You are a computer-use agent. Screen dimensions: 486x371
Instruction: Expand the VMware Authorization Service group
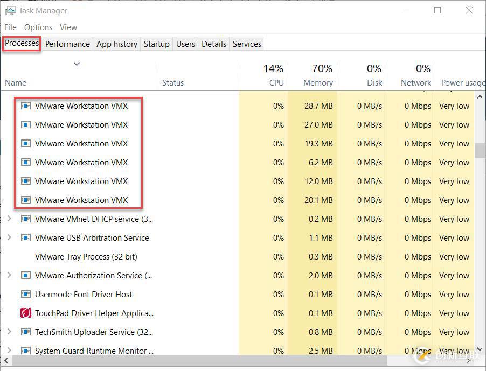click(x=9, y=275)
